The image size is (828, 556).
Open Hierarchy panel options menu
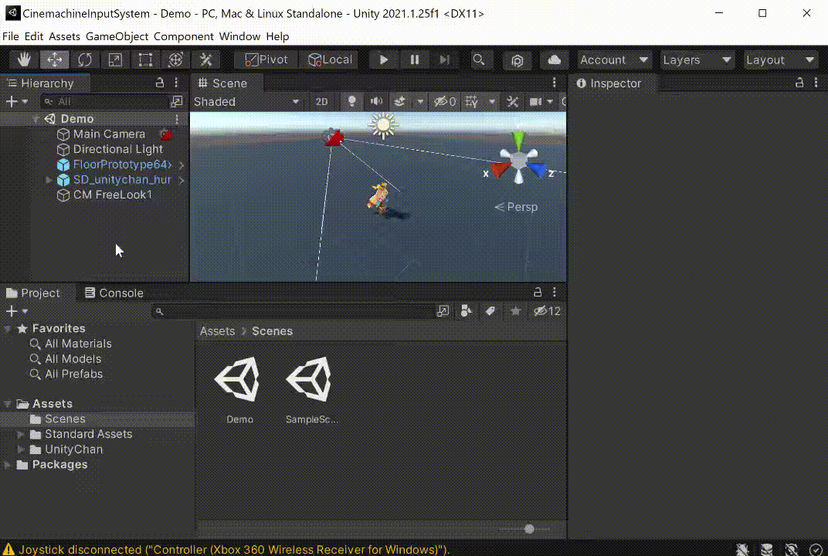[176, 83]
